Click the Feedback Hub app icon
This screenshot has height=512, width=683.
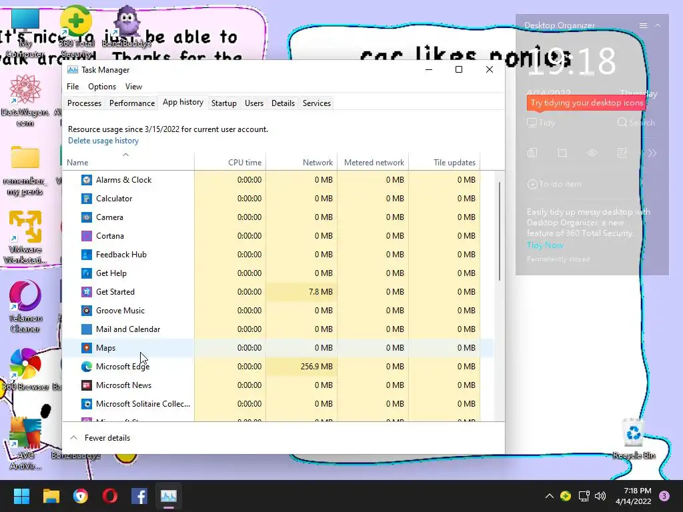(87, 255)
